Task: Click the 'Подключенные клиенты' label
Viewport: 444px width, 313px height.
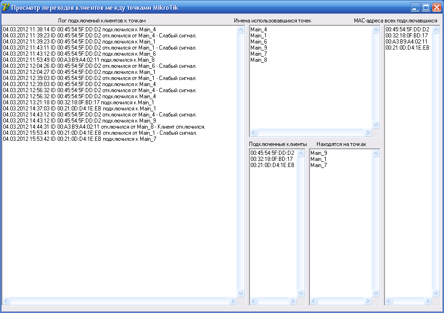Action: click(278, 144)
